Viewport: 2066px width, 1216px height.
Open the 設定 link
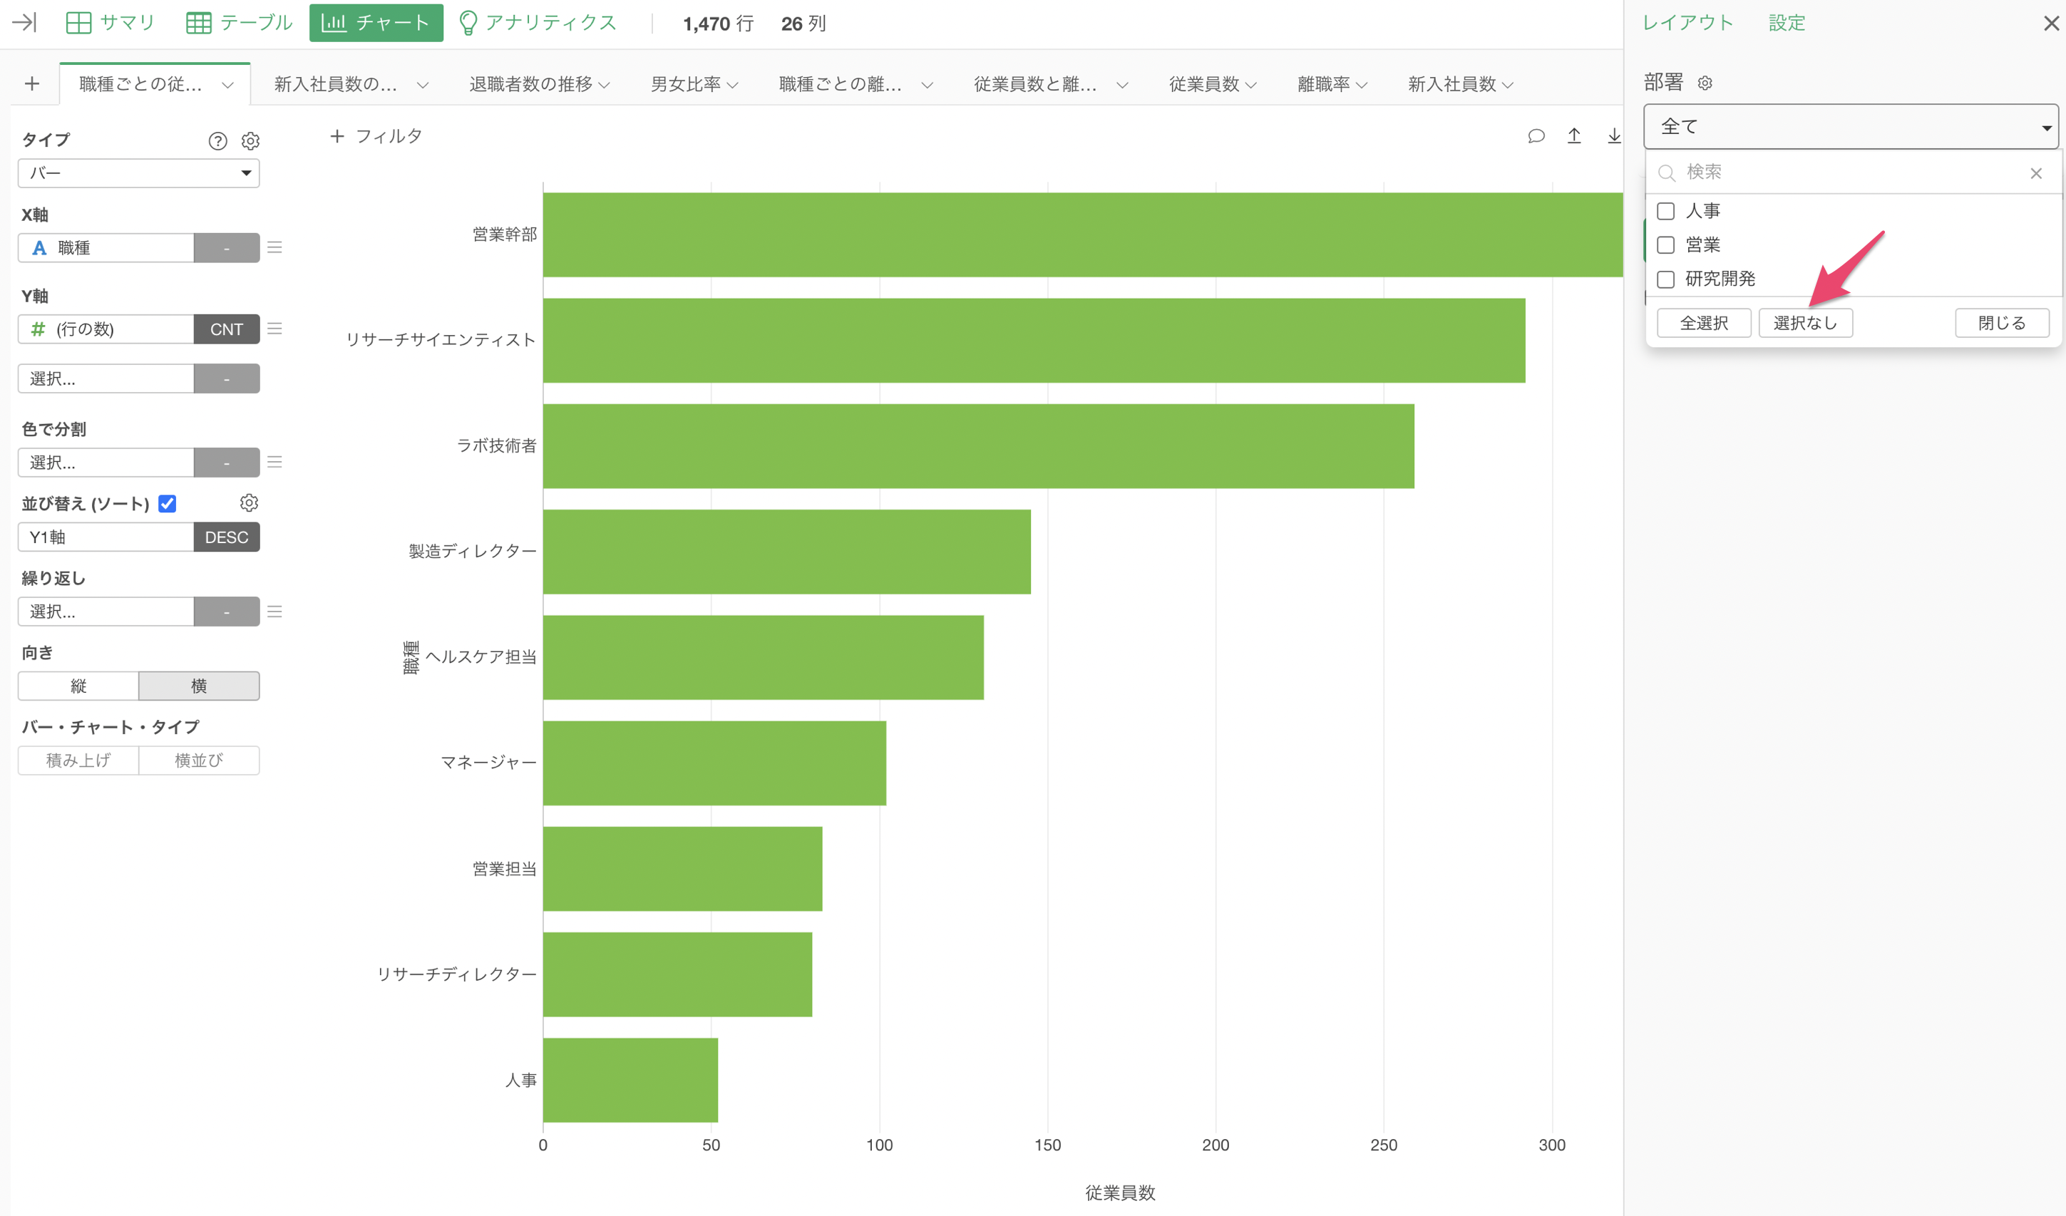tap(1787, 23)
